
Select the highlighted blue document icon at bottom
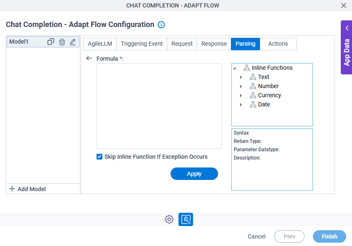pos(186,219)
